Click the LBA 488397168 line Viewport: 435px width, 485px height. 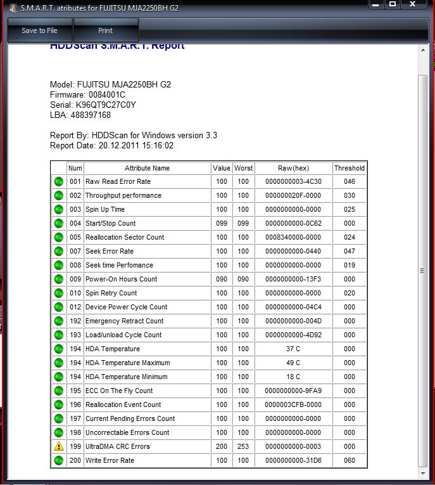[x=80, y=115]
